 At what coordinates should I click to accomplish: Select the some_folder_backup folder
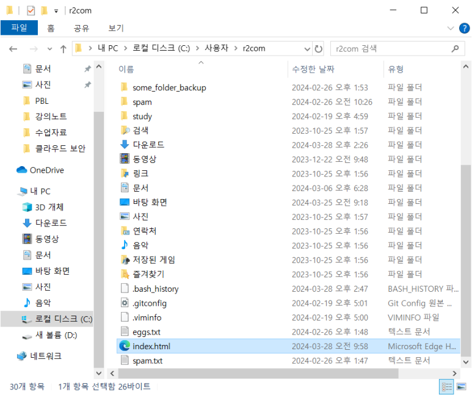coord(169,88)
